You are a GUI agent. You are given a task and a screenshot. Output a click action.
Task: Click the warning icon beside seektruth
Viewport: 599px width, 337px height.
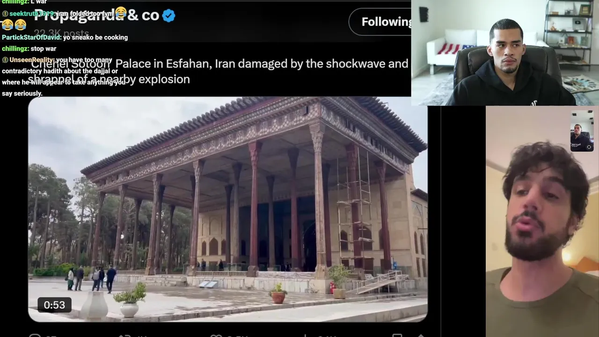(5, 14)
